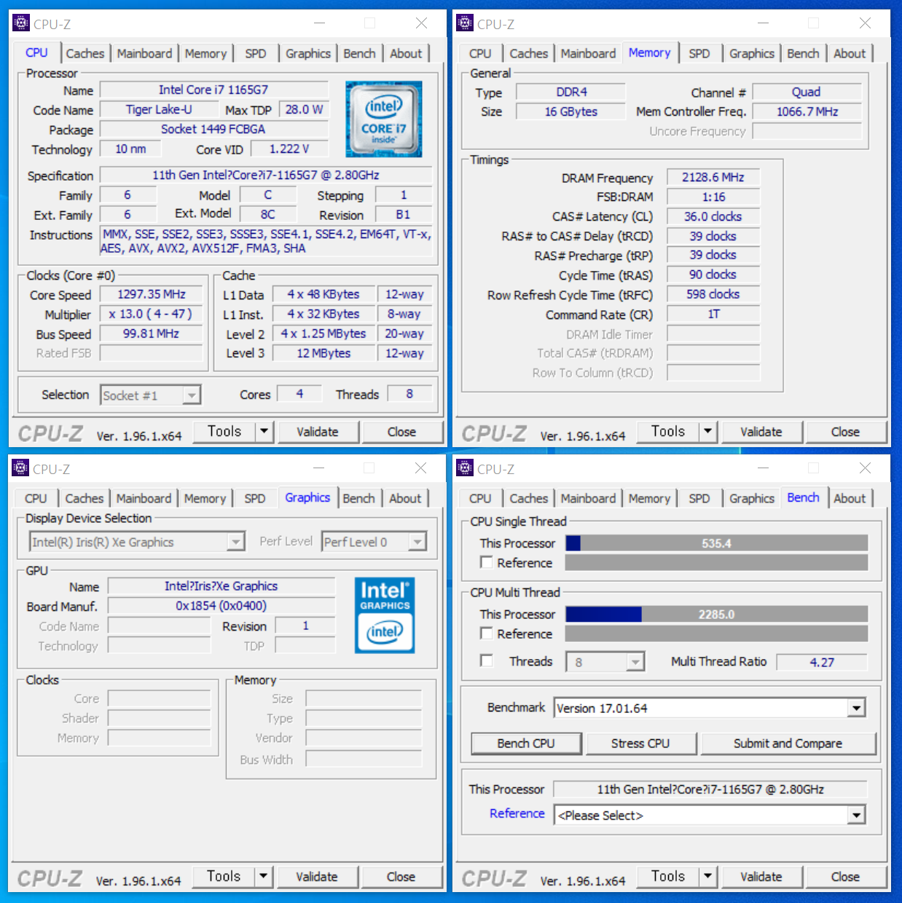
Task: Switch to the About tab in the Memory window
Action: tap(850, 53)
